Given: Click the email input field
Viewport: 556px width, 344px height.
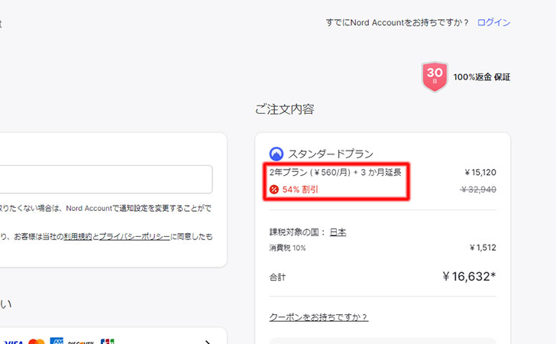Looking at the screenshot, I should click(105, 180).
